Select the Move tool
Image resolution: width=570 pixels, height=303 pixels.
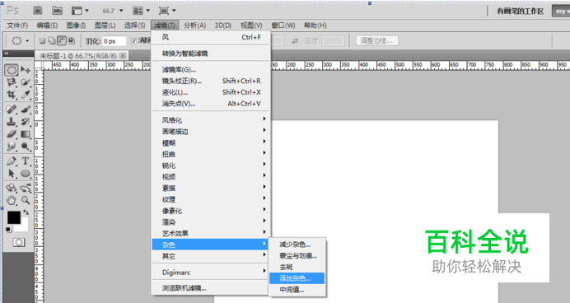[x=26, y=70]
